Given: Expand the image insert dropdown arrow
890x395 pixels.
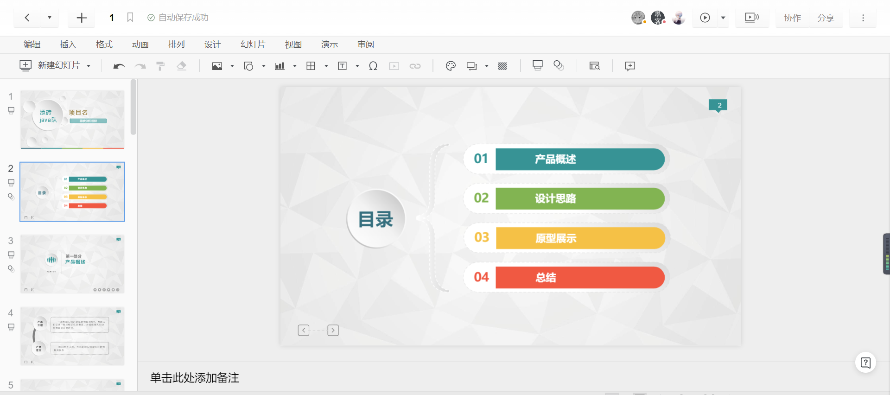Looking at the screenshot, I should (232, 66).
